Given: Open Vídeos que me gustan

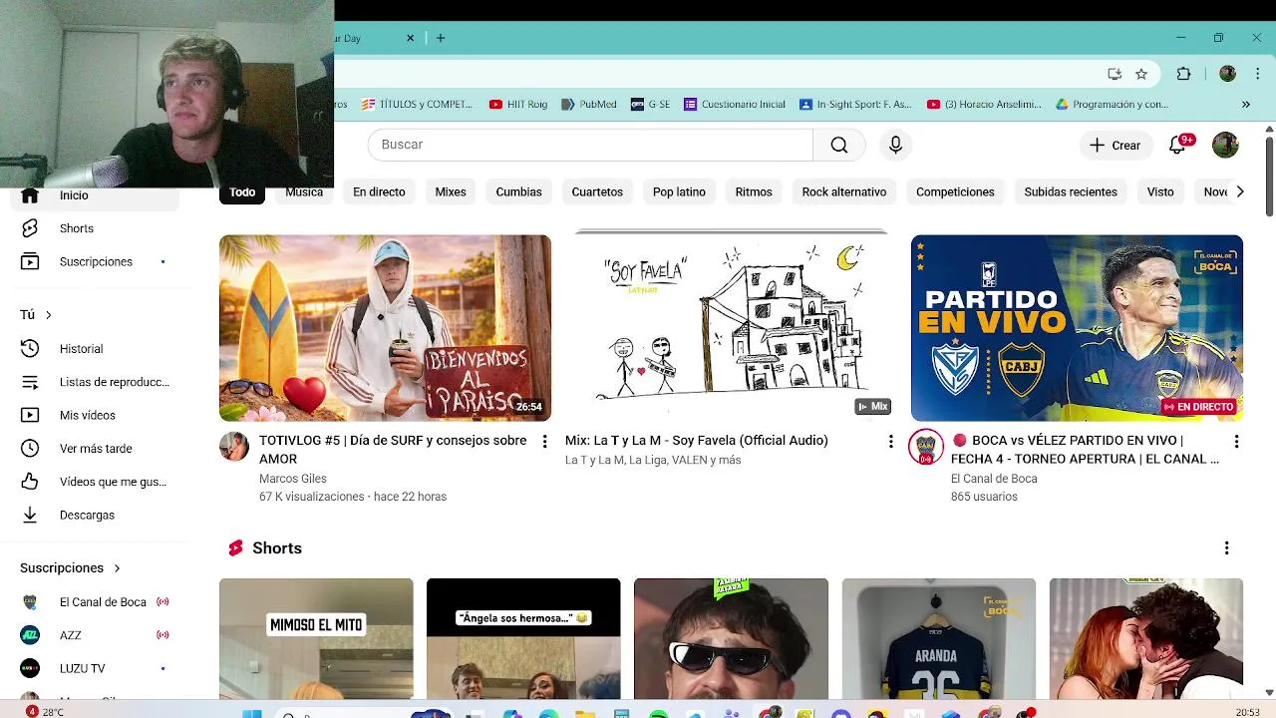Looking at the screenshot, I should (x=95, y=482).
